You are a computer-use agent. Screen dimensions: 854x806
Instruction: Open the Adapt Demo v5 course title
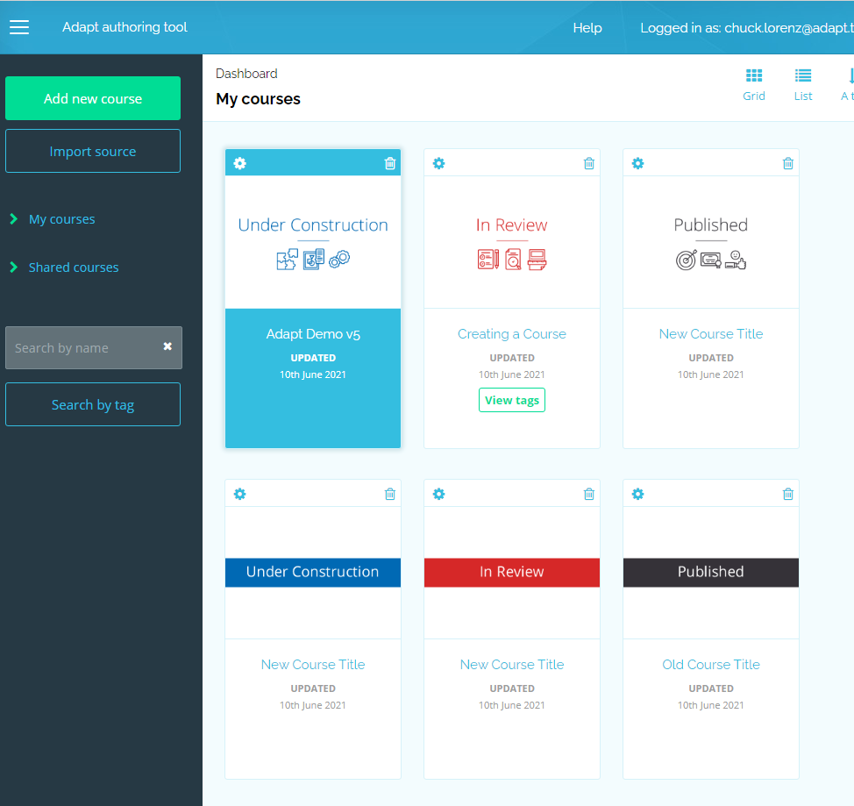click(x=313, y=334)
